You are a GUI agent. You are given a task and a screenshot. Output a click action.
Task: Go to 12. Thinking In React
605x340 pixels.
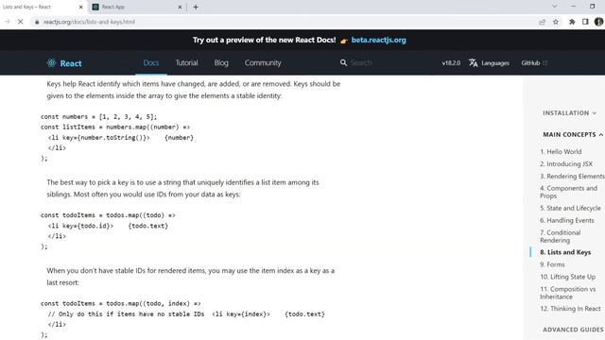click(570, 309)
